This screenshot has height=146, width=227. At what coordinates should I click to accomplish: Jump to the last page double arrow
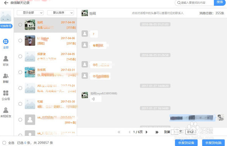tap(157, 132)
